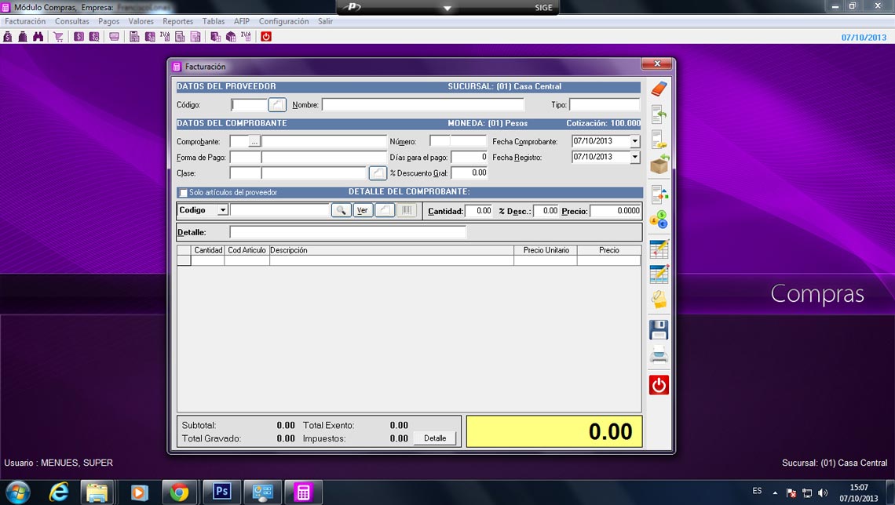
Task: Open the Reportes menu
Action: click(177, 21)
